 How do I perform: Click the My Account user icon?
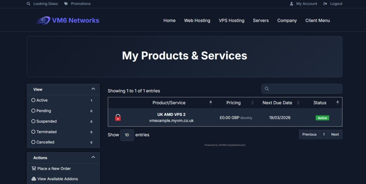[x=292, y=4]
